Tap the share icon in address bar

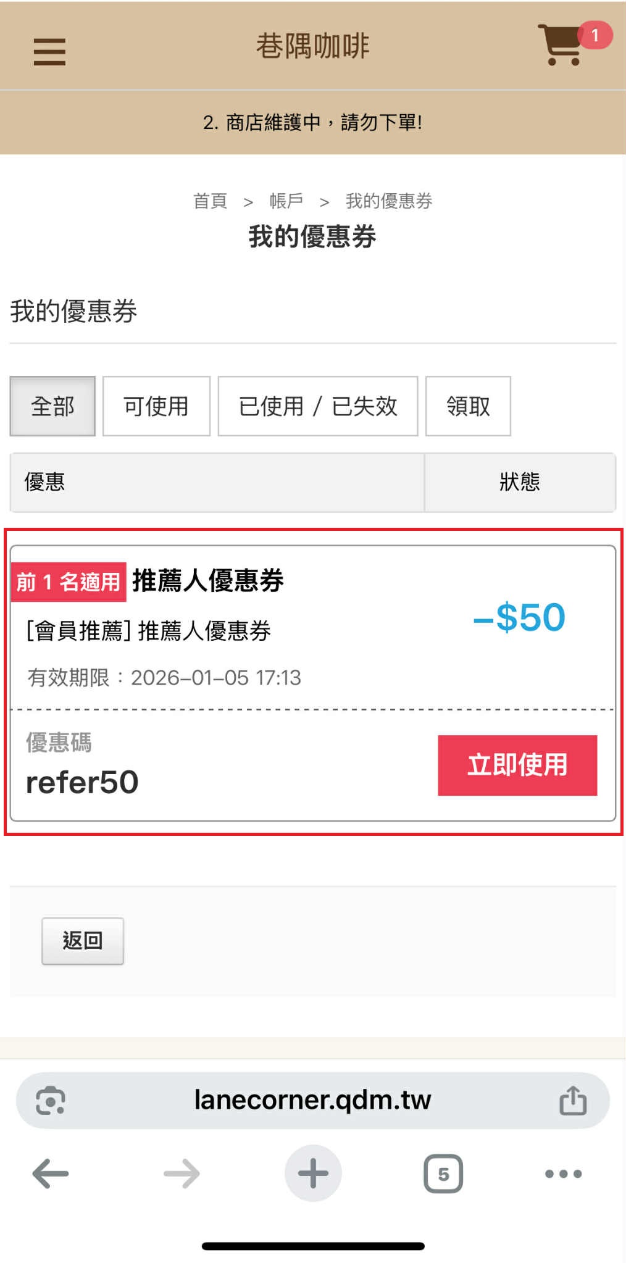573,1101
